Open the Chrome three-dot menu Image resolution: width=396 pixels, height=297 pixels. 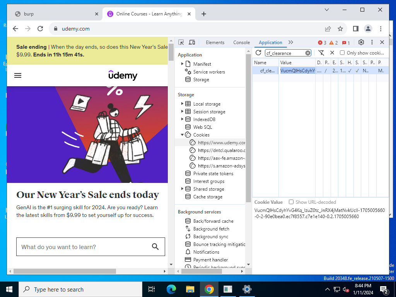coord(381,29)
